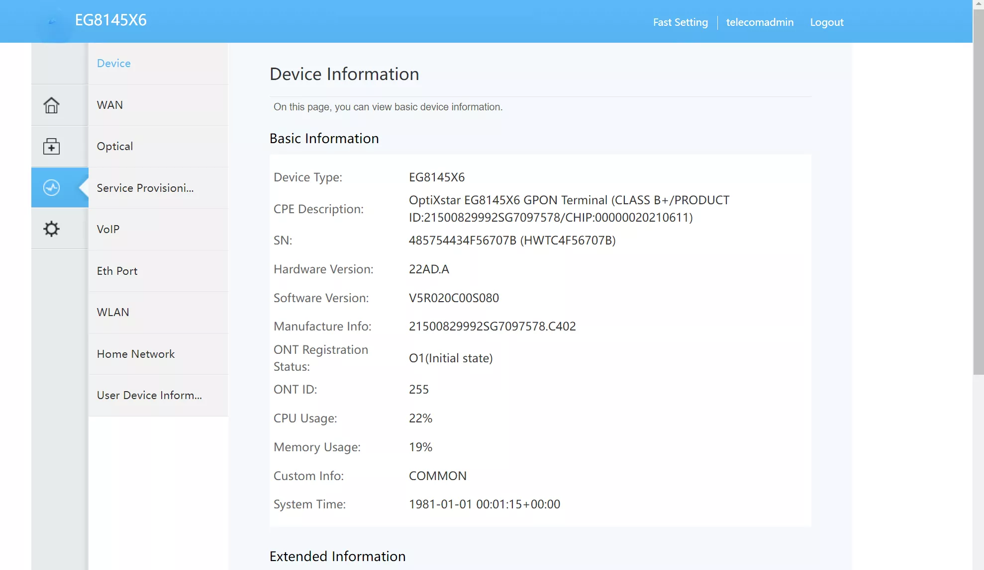Click the page scrollbar thumb
The image size is (984, 570).
[x=978, y=191]
